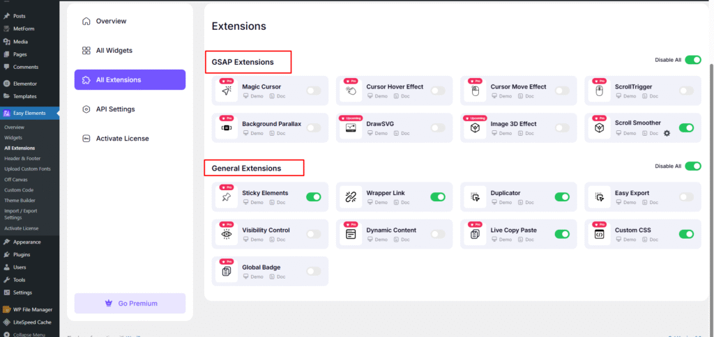This screenshot has width=714, height=337.
Task: Enable the Magic Cursor toggle
Action: coord(313,91)
